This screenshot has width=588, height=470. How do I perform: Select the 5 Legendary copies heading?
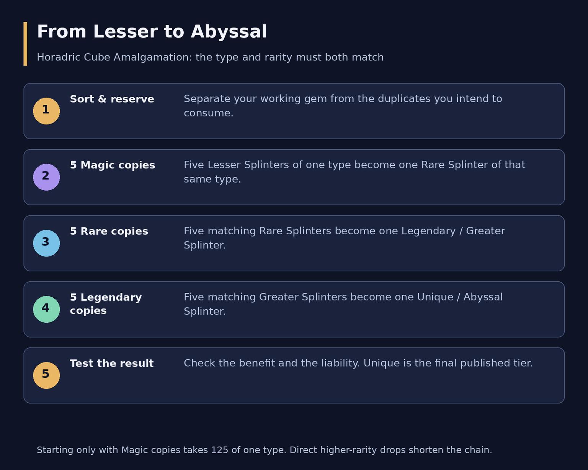106,304
